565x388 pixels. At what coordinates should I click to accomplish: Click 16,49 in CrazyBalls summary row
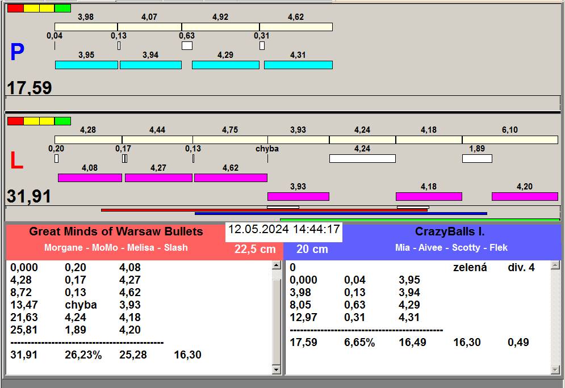tap(412, 342)
